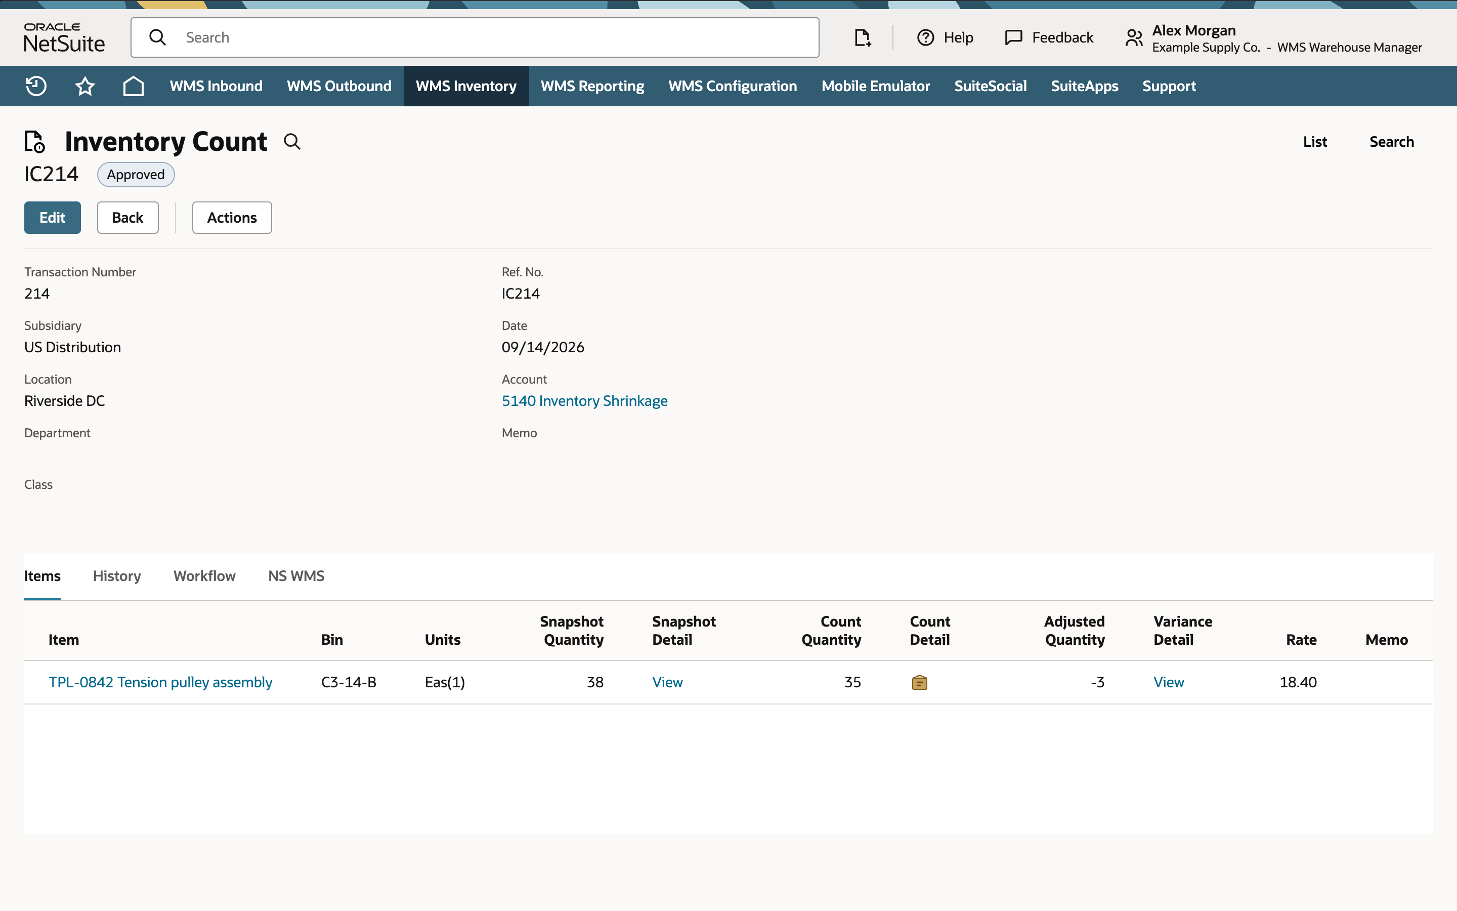Open the user role switcher icon
The height and width of the screenshot is (911, 1457).
pyautogui.click(x=1134, y=38)
